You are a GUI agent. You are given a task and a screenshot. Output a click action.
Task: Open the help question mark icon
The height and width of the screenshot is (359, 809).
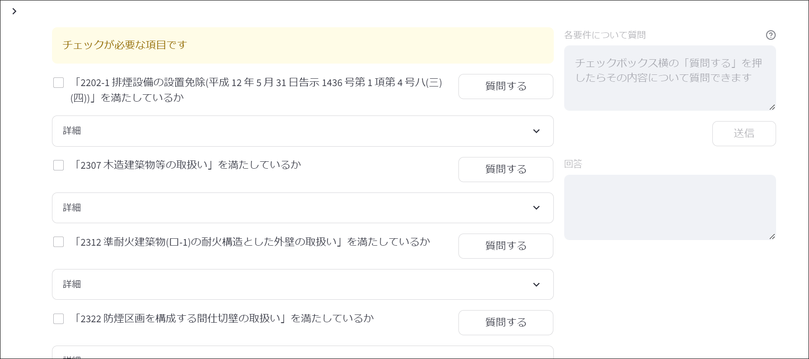click(x=771, y=35)
